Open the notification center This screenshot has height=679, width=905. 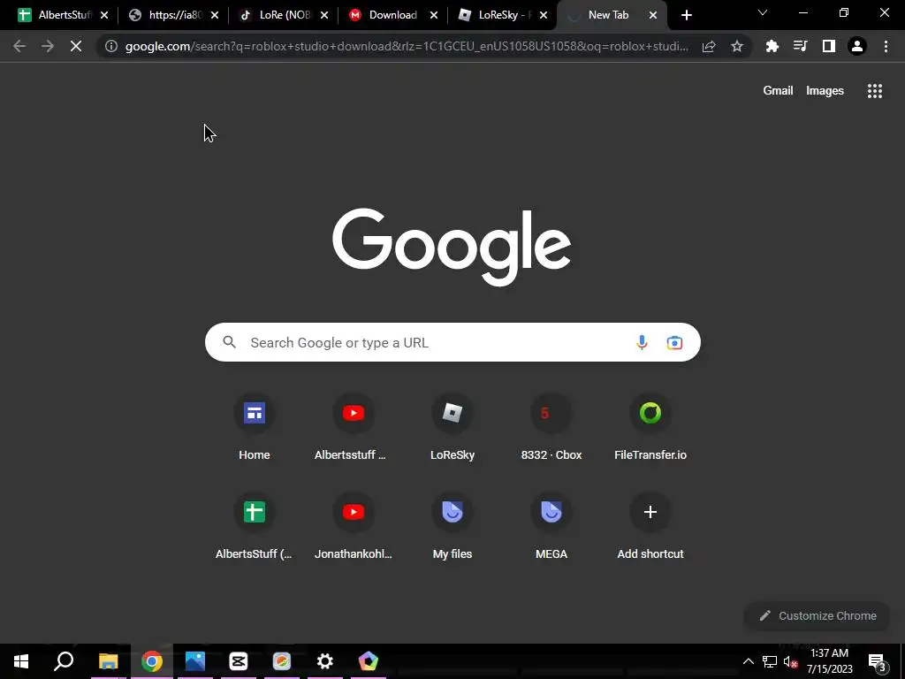click(878, 661)
